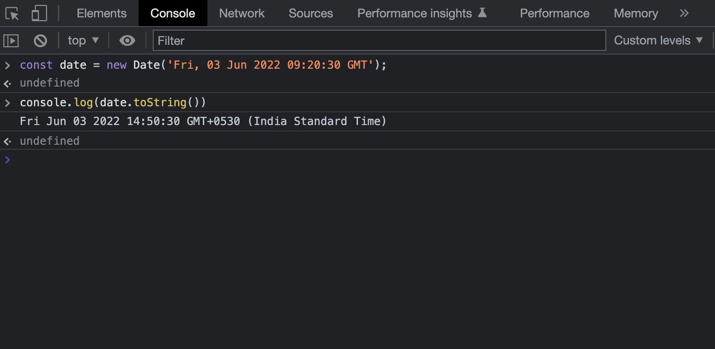This screenshot has width=715, height=349.
Task: Select the console.log(date.toString()) entry
Action: coord(113,102)
